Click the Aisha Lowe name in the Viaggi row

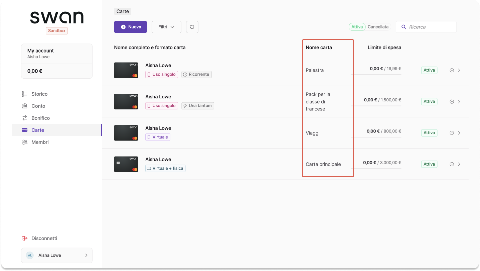158,128
